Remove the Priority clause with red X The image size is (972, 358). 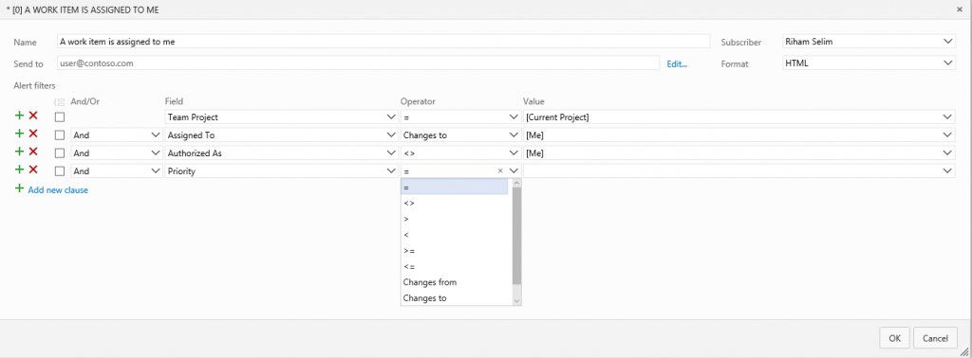pos(33,170)
